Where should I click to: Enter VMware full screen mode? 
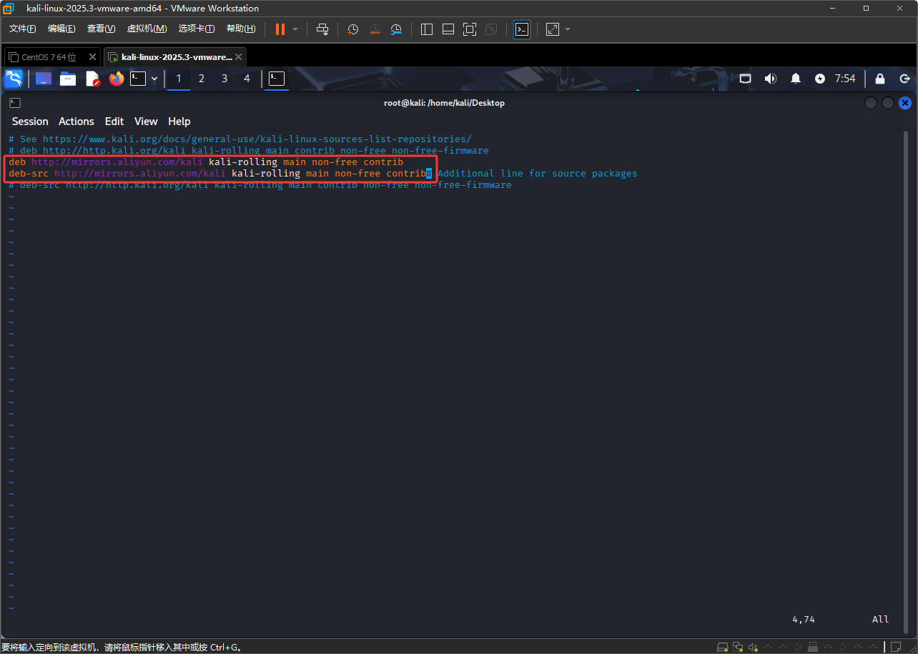[470, 29]
